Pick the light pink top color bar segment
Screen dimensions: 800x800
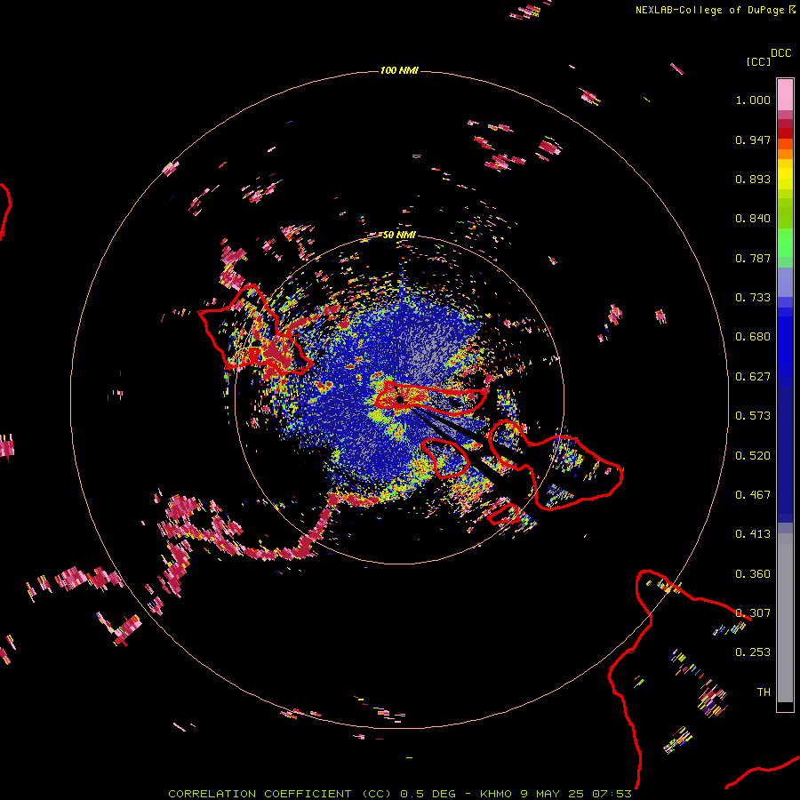[x=785, y=95]
